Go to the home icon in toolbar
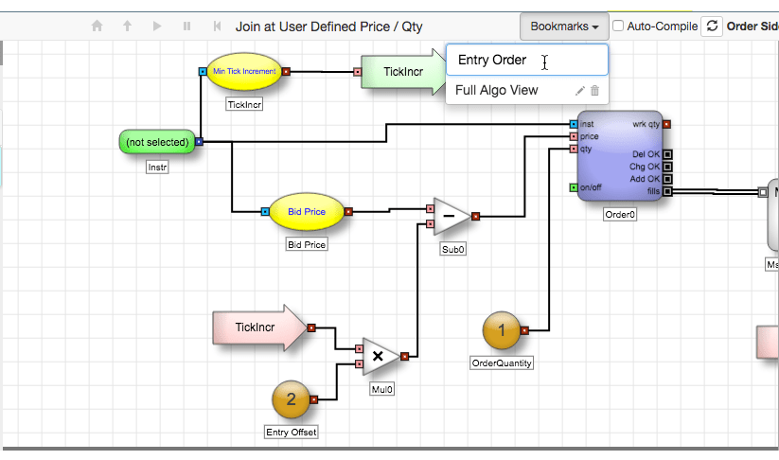Viewport: 779px width, 460px height. pyautogui.click(x=97, y=26)
